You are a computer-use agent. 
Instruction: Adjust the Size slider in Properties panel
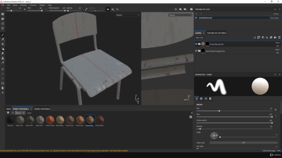[234, 111]
